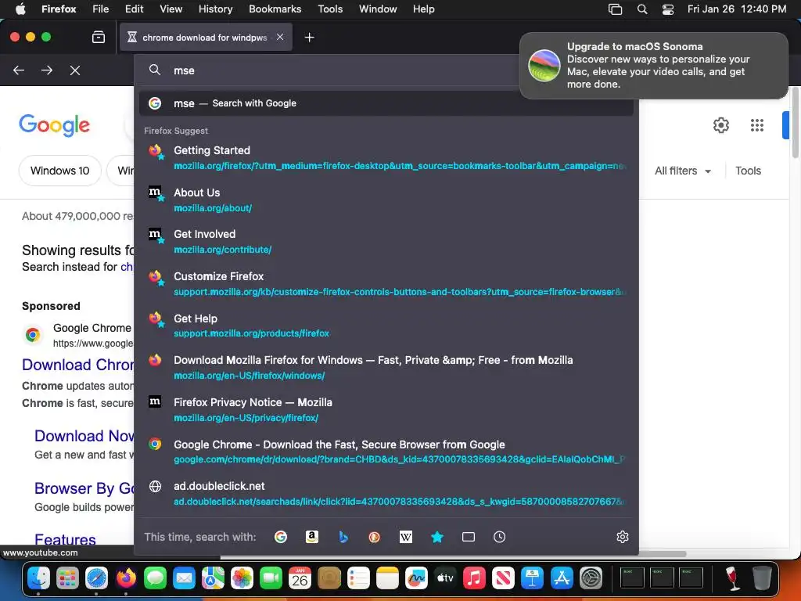Screen dimensions: 801x601
Task: Search open tabs using the tab icon
Action: pos(469,537)
